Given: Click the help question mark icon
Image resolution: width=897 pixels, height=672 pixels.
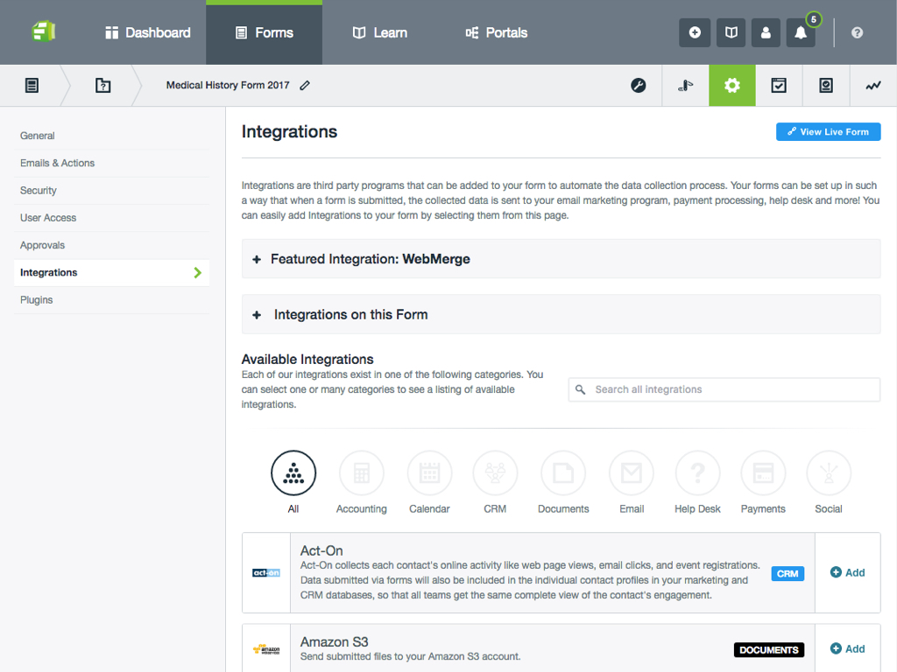Looking at the screenshot, I should click(856, 32).
